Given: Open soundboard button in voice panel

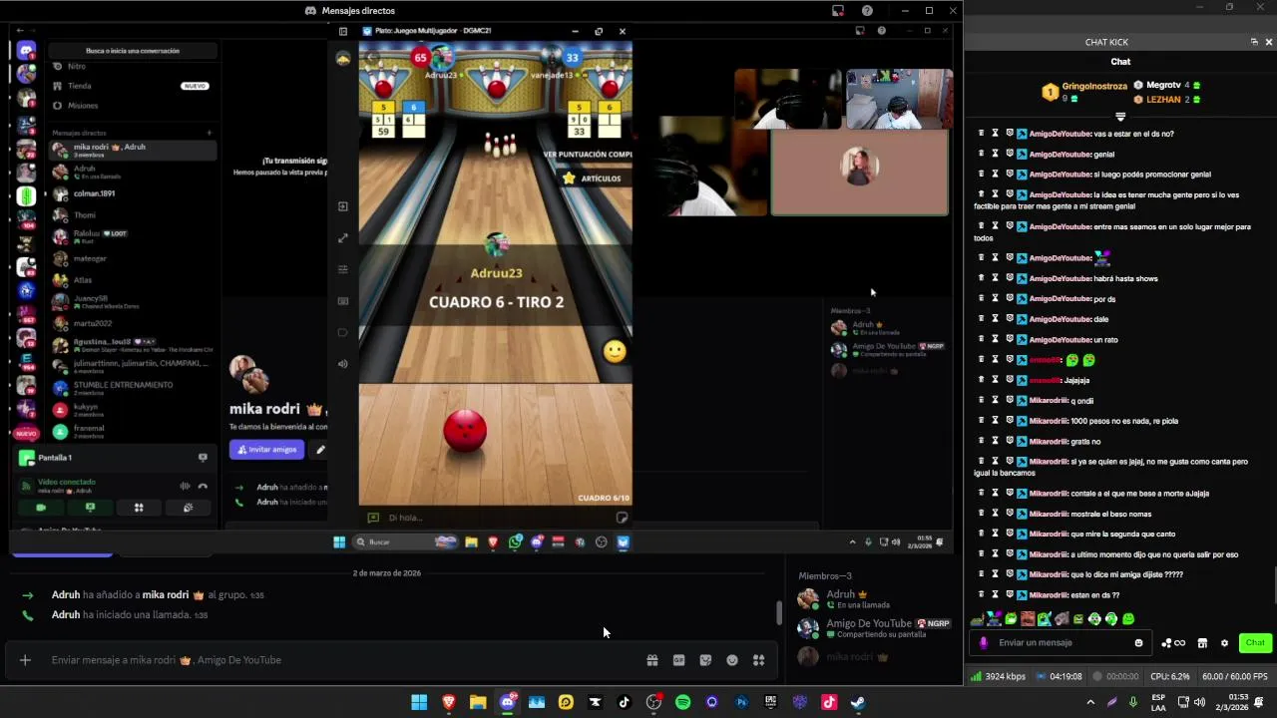Looking at the screenshot, I should click(188, 508).
